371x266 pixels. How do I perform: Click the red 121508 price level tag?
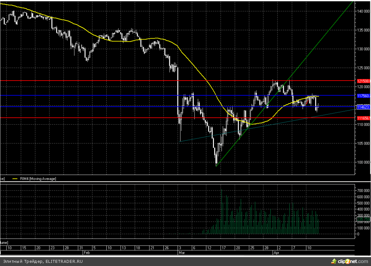click(363, 81)
